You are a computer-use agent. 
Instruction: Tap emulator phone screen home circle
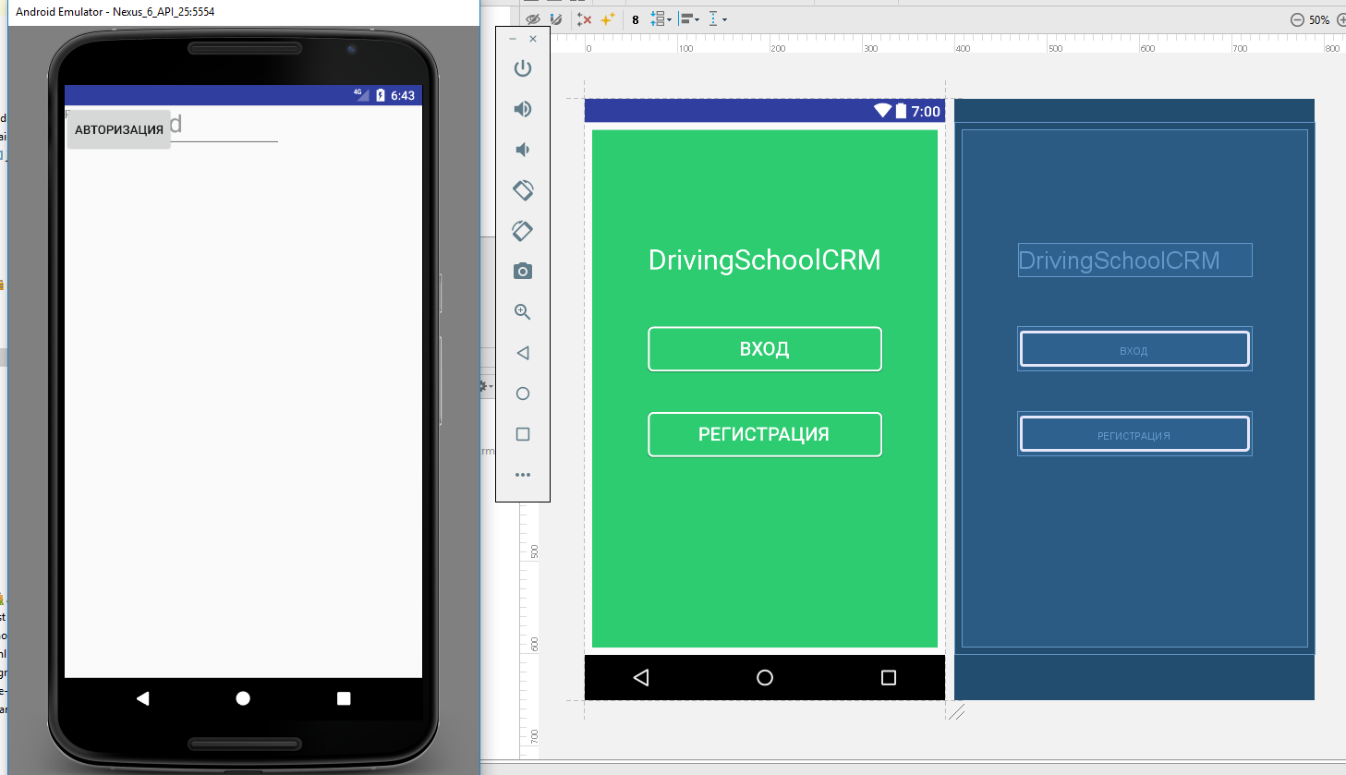[x=243, y=698]
